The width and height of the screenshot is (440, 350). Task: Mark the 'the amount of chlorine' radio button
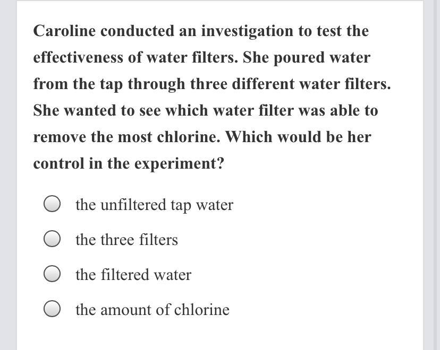click(x=52, y=310)
